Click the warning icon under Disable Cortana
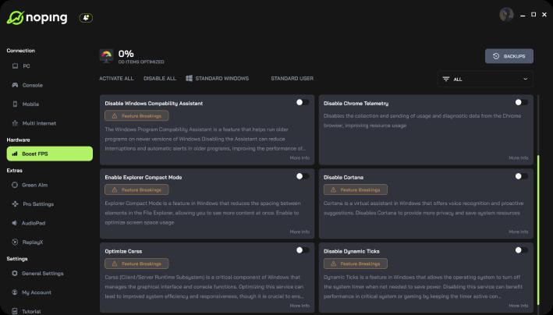 (333, 189)
